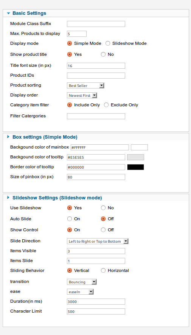
Task: Open the transition Bouncing dropdown
Action: [x=82, y=282]
